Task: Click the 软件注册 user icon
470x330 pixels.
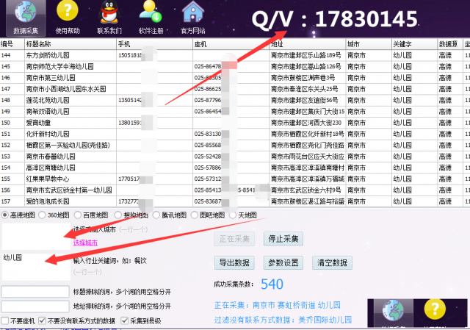Action: (151, 14)
